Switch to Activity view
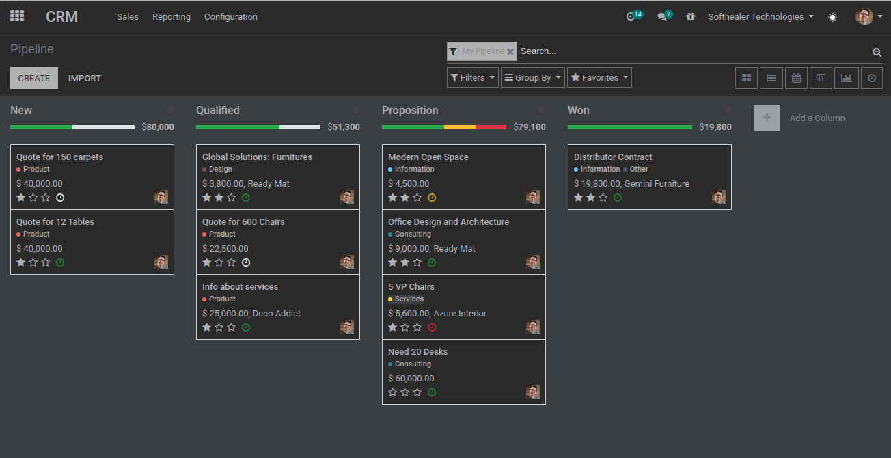The width and height of the screenshot is (891, 458). point(871,78)
